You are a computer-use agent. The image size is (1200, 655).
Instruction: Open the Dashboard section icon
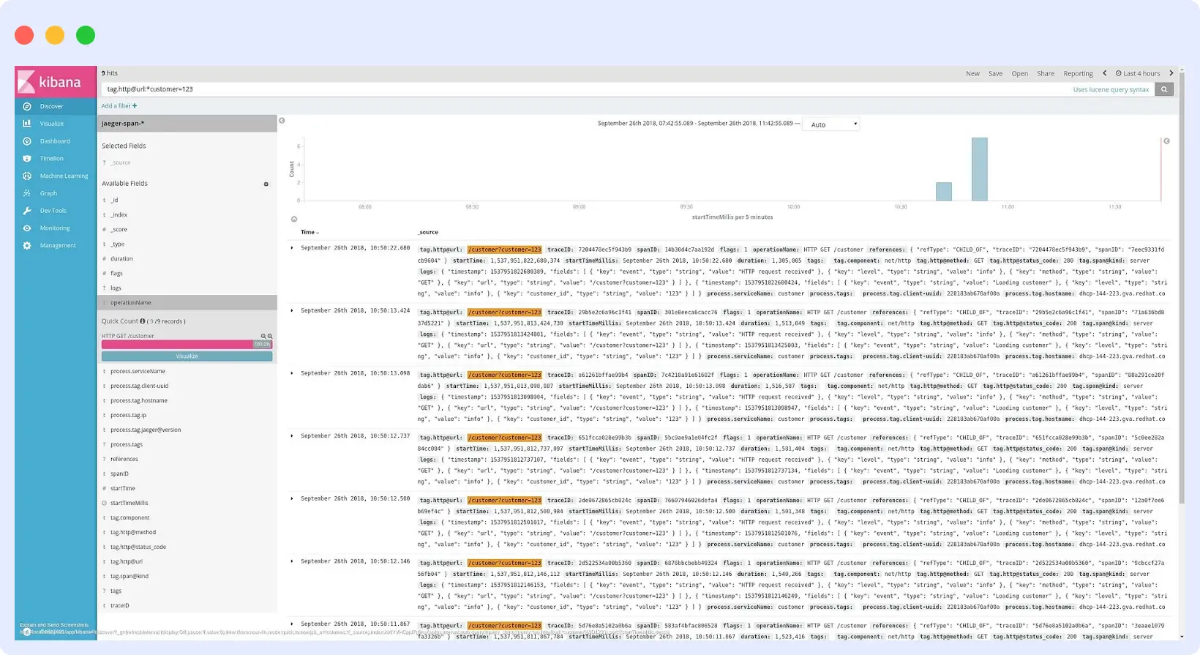click(27, 141)
